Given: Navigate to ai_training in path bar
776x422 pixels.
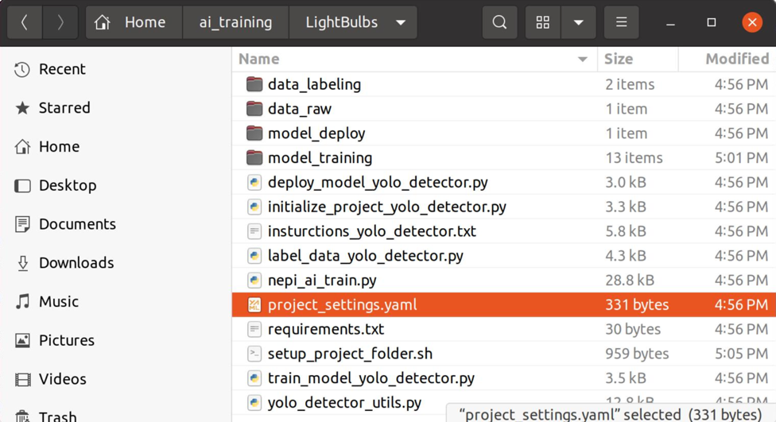Looking at the screenshot, I should click(x=235, y=23).
